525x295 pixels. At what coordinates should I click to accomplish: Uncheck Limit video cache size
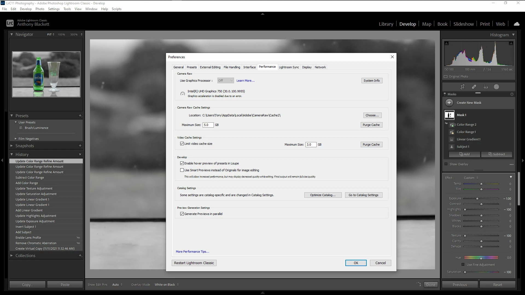click(182, 144)
